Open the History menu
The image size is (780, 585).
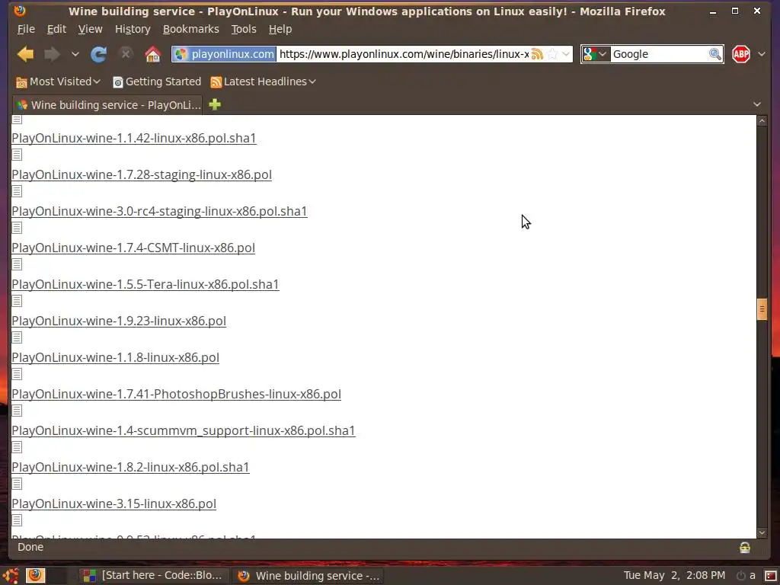click(133, 30)
